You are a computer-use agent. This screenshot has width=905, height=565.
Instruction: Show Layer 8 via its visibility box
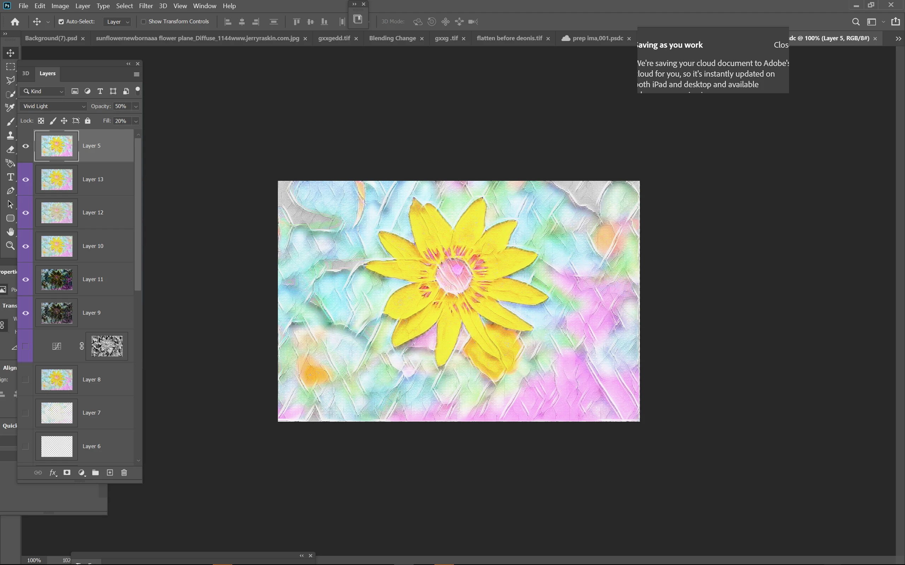25,380
